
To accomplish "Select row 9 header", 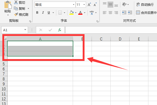I will [4, 84].
